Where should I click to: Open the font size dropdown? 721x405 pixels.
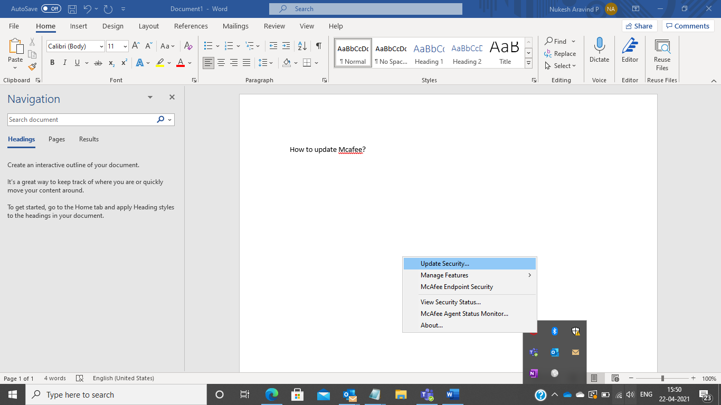click(125, 46)
